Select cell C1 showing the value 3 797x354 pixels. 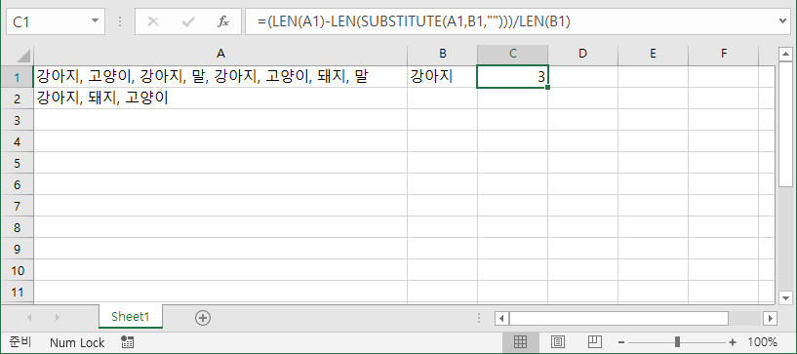(x=512, y=77)
